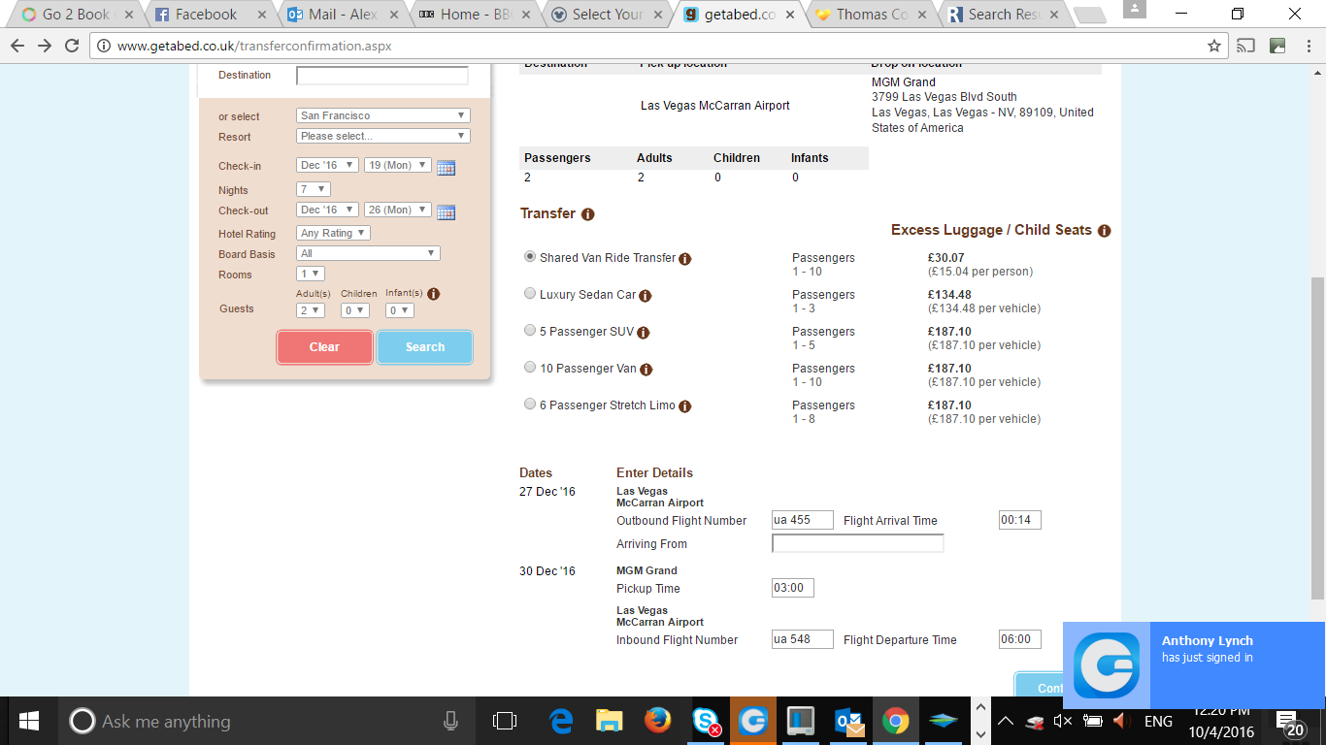Change the Nights dropdown value
The width and height of the screenshot is (1326, 745).
[314, 189]
